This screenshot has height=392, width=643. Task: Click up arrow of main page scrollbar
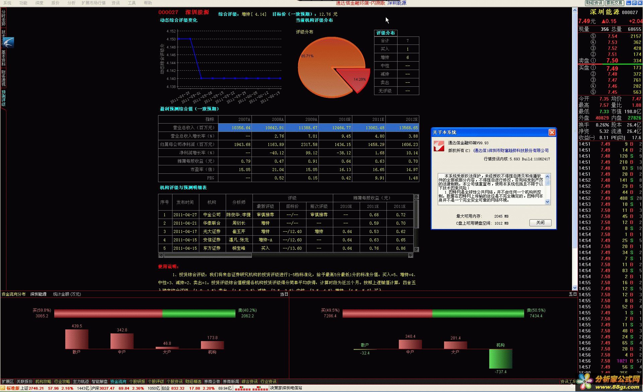(x=575, y=10)
